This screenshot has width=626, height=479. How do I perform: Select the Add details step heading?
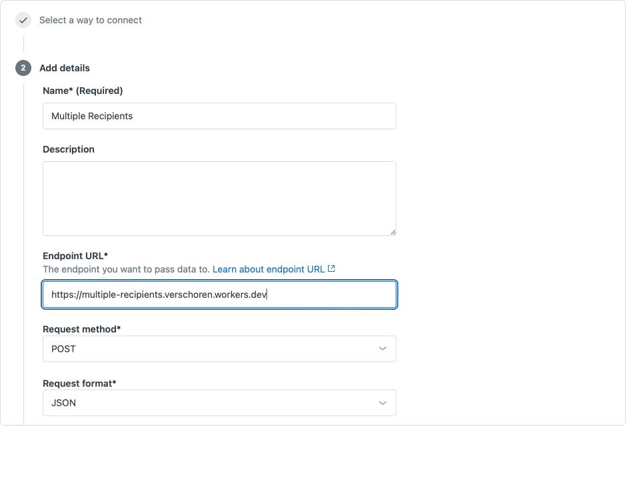[x=65, y=68]
